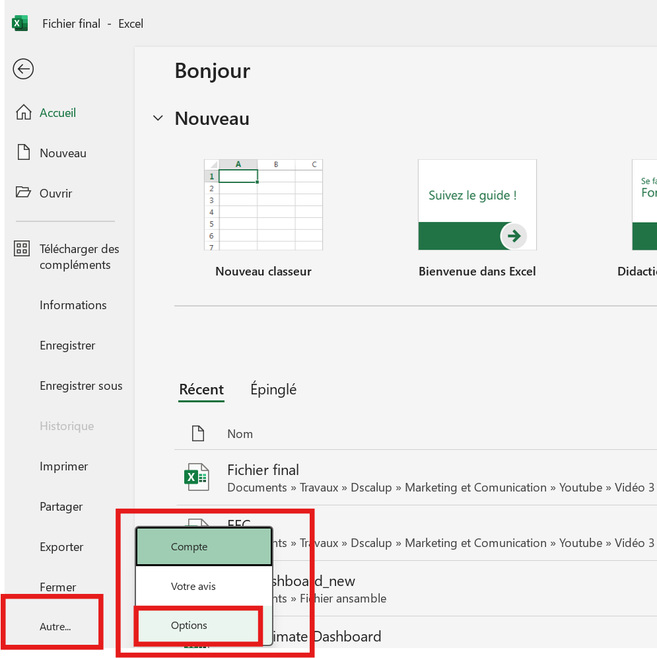Choose Enregistrer in the sidebar

[67, 346]
